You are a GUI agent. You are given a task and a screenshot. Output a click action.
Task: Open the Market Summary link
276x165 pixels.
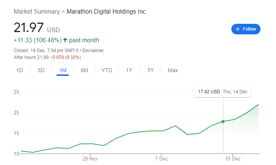tap(36, 11)
